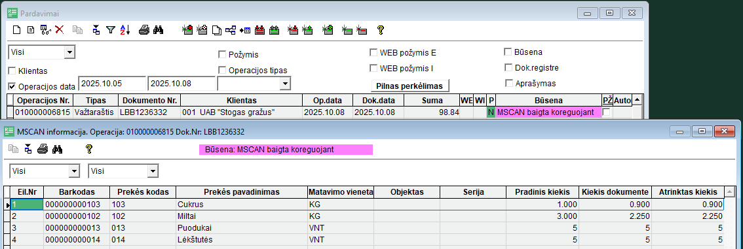Open the funnel filter tool
Viewport: 743px width, 249px height.
111,30
